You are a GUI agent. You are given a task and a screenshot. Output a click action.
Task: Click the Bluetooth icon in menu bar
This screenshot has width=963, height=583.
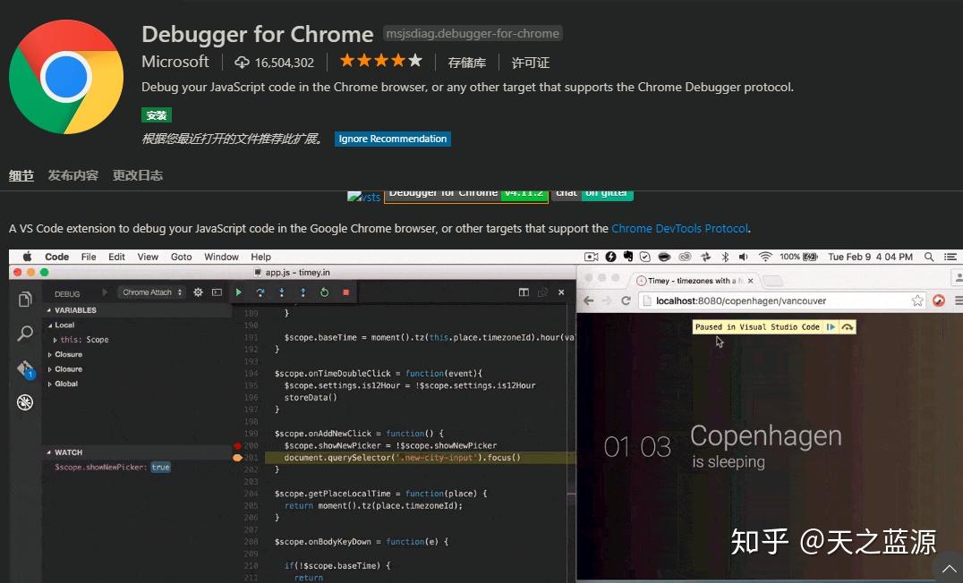(725, 257)
